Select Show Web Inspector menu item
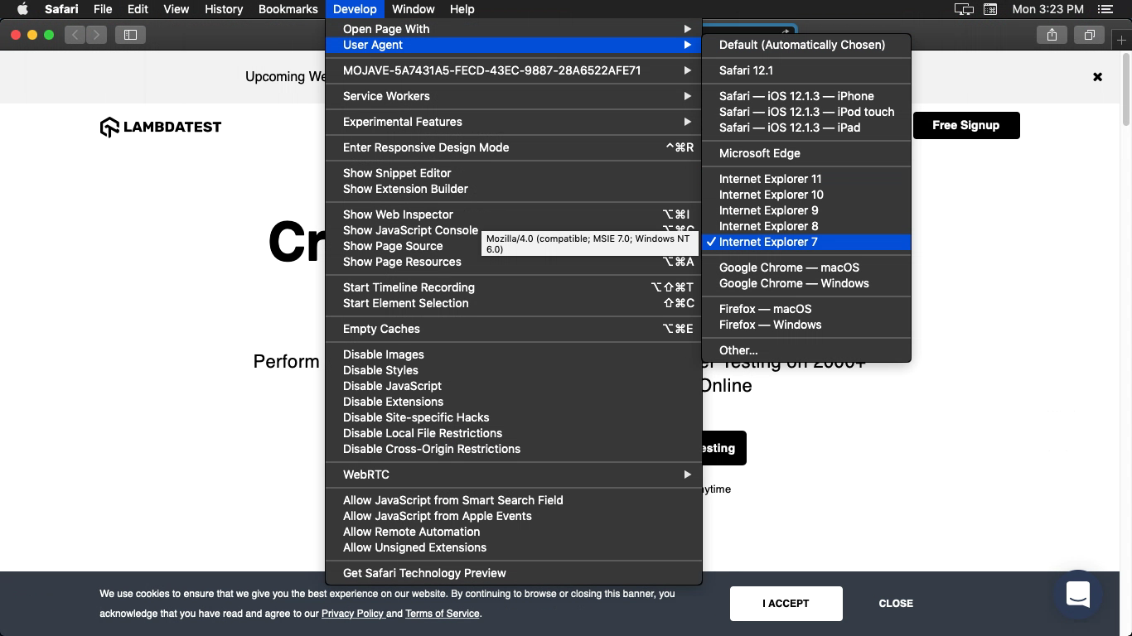The image size is (1132, 636). pos(398,214)
